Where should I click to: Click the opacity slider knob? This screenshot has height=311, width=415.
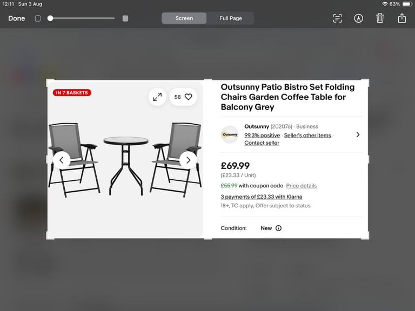pyautogui.click(x=50, y=18)
